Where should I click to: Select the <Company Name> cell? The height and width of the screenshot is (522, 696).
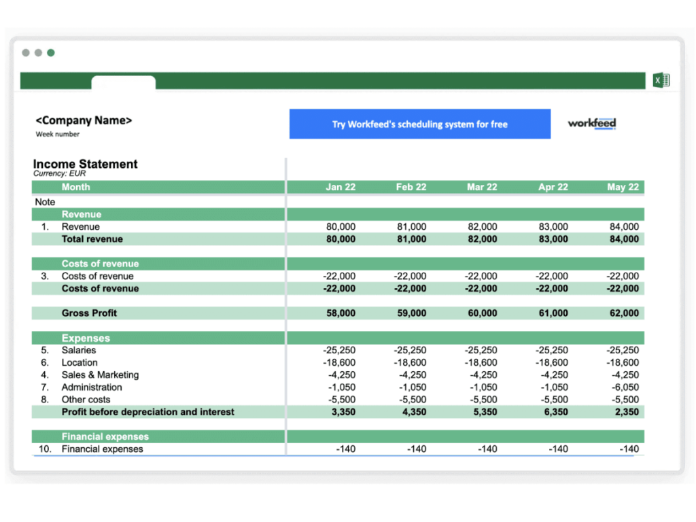coord(84,120)
